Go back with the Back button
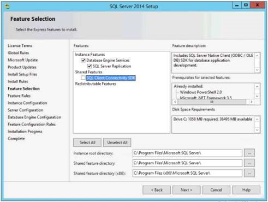 (x=157, y=190)
